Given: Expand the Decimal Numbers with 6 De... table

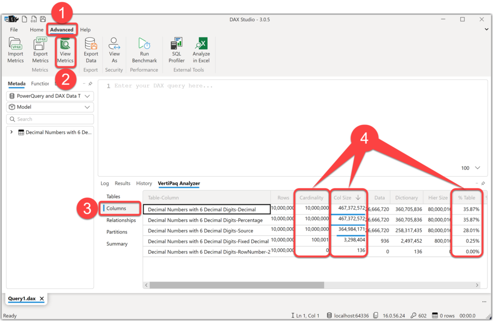Looking at the screenshot, I should click(x=12, y=132).
